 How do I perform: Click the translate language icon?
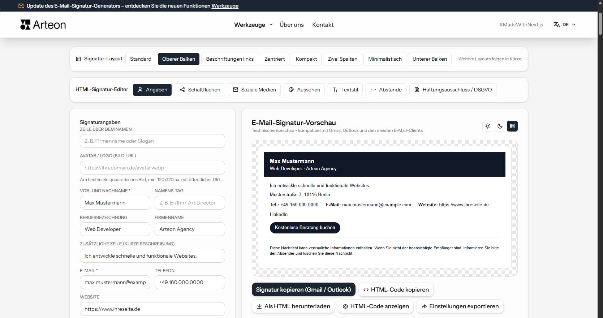[x=557, y=25]
